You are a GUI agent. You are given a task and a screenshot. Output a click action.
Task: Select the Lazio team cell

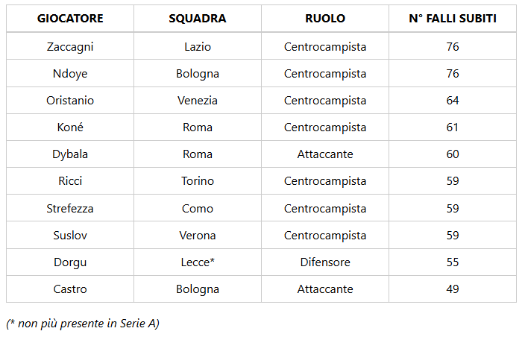[198, 46]
